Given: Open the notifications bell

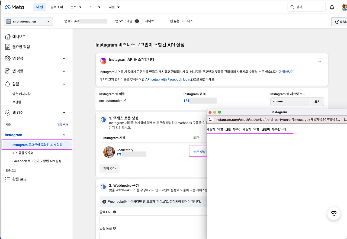Looking at the screenshot, I should (332, 7).
